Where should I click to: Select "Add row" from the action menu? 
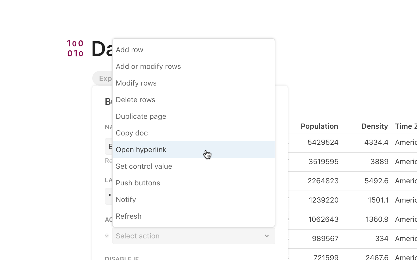click(129, 50)
